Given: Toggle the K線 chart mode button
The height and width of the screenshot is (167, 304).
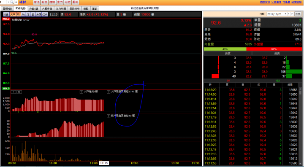Looking at the screenshot, I should point(6,14).
